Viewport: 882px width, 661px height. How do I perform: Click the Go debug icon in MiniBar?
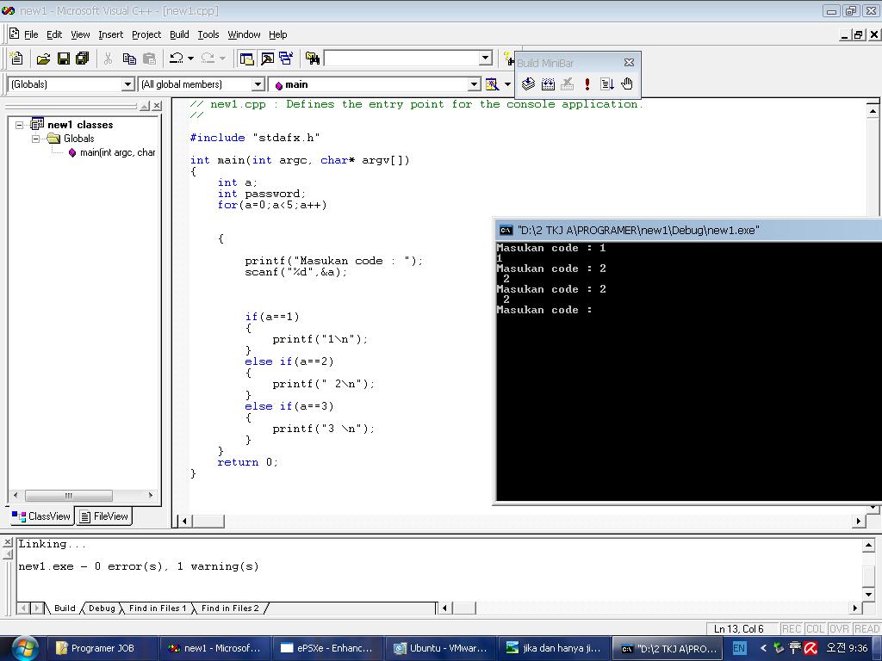click(607, 83)
